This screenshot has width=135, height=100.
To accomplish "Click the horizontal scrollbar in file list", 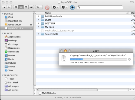I will tap(67, 90).
